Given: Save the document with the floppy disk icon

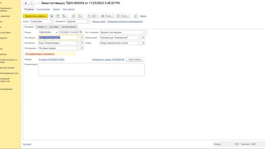Looking at the screenshot, I should (52, 16).
